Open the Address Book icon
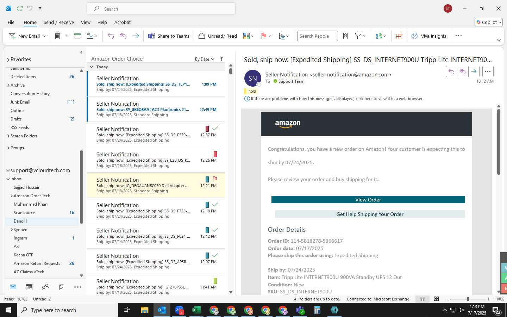 tap(346, 36)
